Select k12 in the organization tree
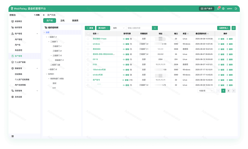Image resolution: width=248 pixels, height=149 pixels. coord(54,88)
